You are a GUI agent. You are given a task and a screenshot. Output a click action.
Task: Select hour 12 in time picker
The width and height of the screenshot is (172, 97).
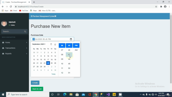click(62, 73)
